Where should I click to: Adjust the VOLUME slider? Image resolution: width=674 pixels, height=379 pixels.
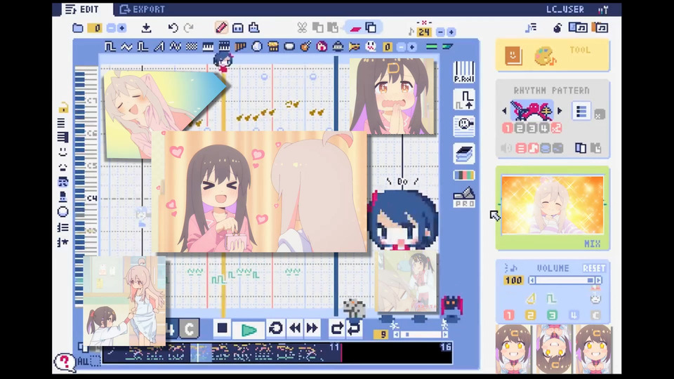[564, 280]
